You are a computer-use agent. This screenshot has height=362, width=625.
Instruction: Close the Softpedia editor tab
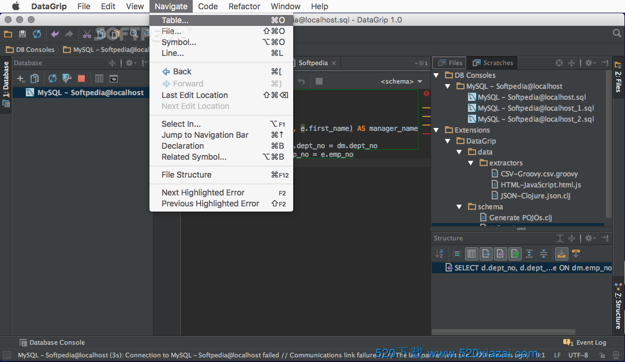pos(334,63)
